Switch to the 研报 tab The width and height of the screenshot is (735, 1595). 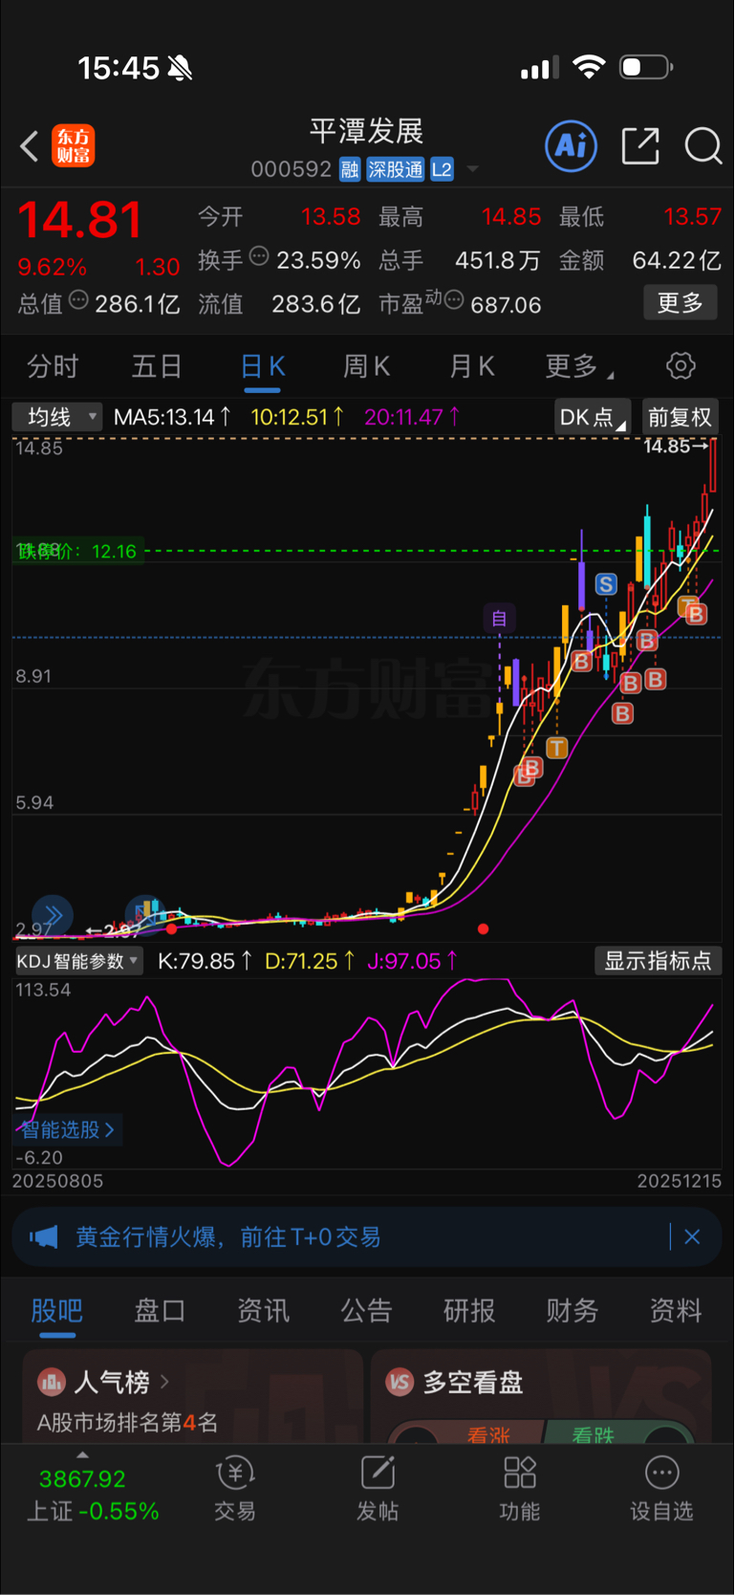469,1311
